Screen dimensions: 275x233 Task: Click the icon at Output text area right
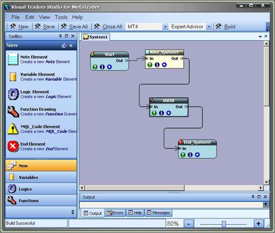coord(266,204)
